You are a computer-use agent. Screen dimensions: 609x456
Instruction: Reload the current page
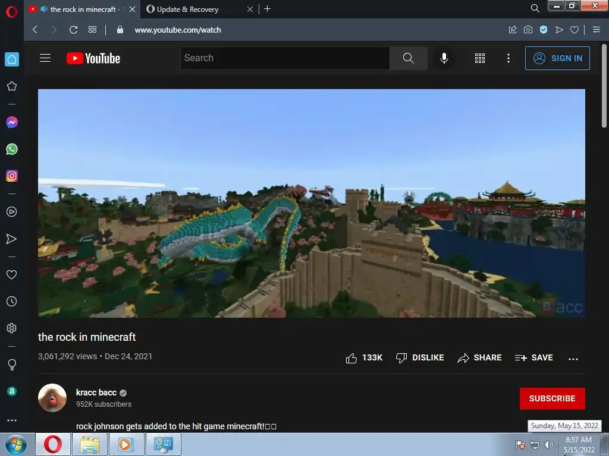point(73,30)
